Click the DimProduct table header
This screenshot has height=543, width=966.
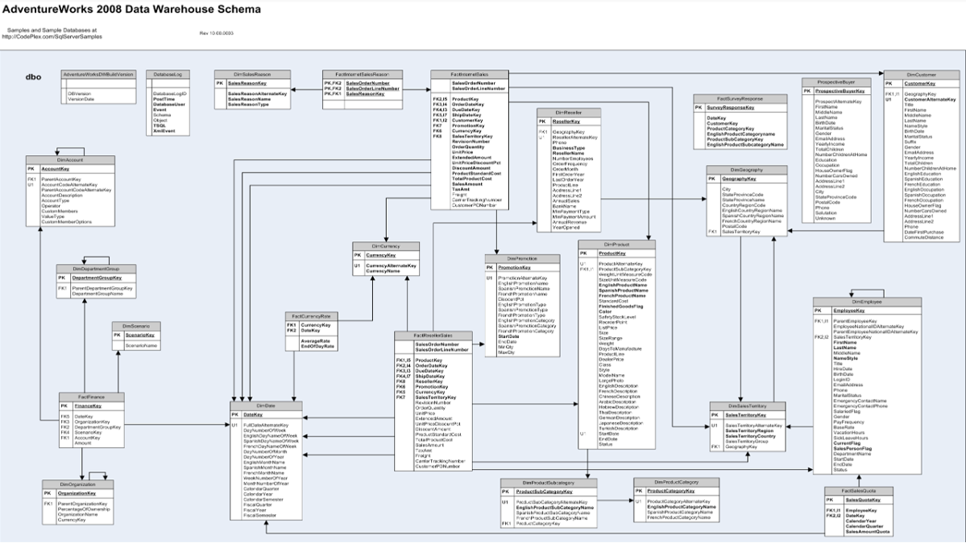(x=616, y=245)
